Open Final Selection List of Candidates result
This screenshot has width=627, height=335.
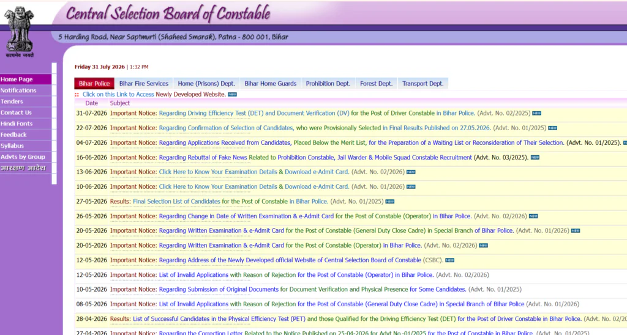pyautogui.click(x=230, y=202)
